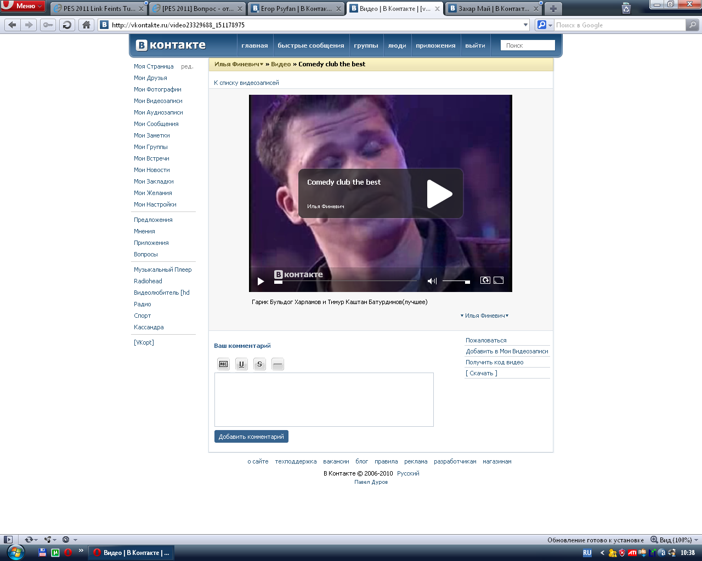Image resolution: width=702 pixels, height=561 pixels.
Task: Open search engine selector dropdown
Action: [x=545, y=25]
